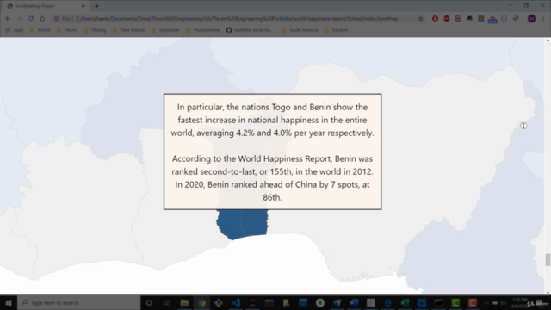Open Excel from the taskbar

[x=405, y=302]
